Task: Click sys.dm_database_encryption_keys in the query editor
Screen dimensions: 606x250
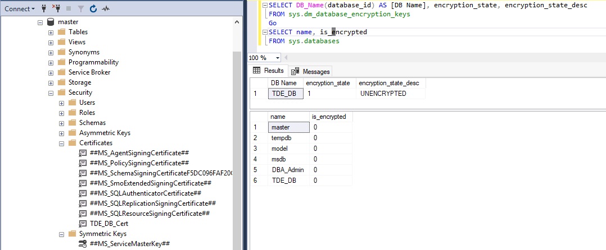Action: pyautogui.click(x=349, y=14)
